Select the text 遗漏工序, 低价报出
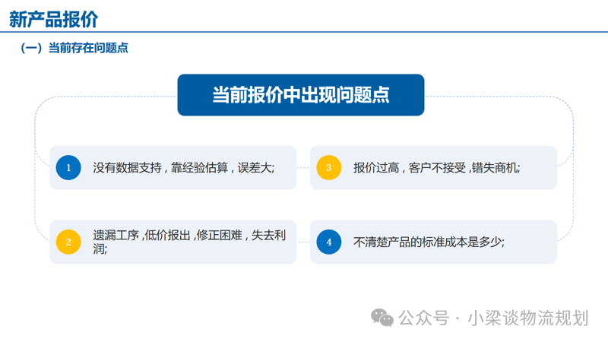Viewport: 608px width, 342px height. [x=141, y=235]
